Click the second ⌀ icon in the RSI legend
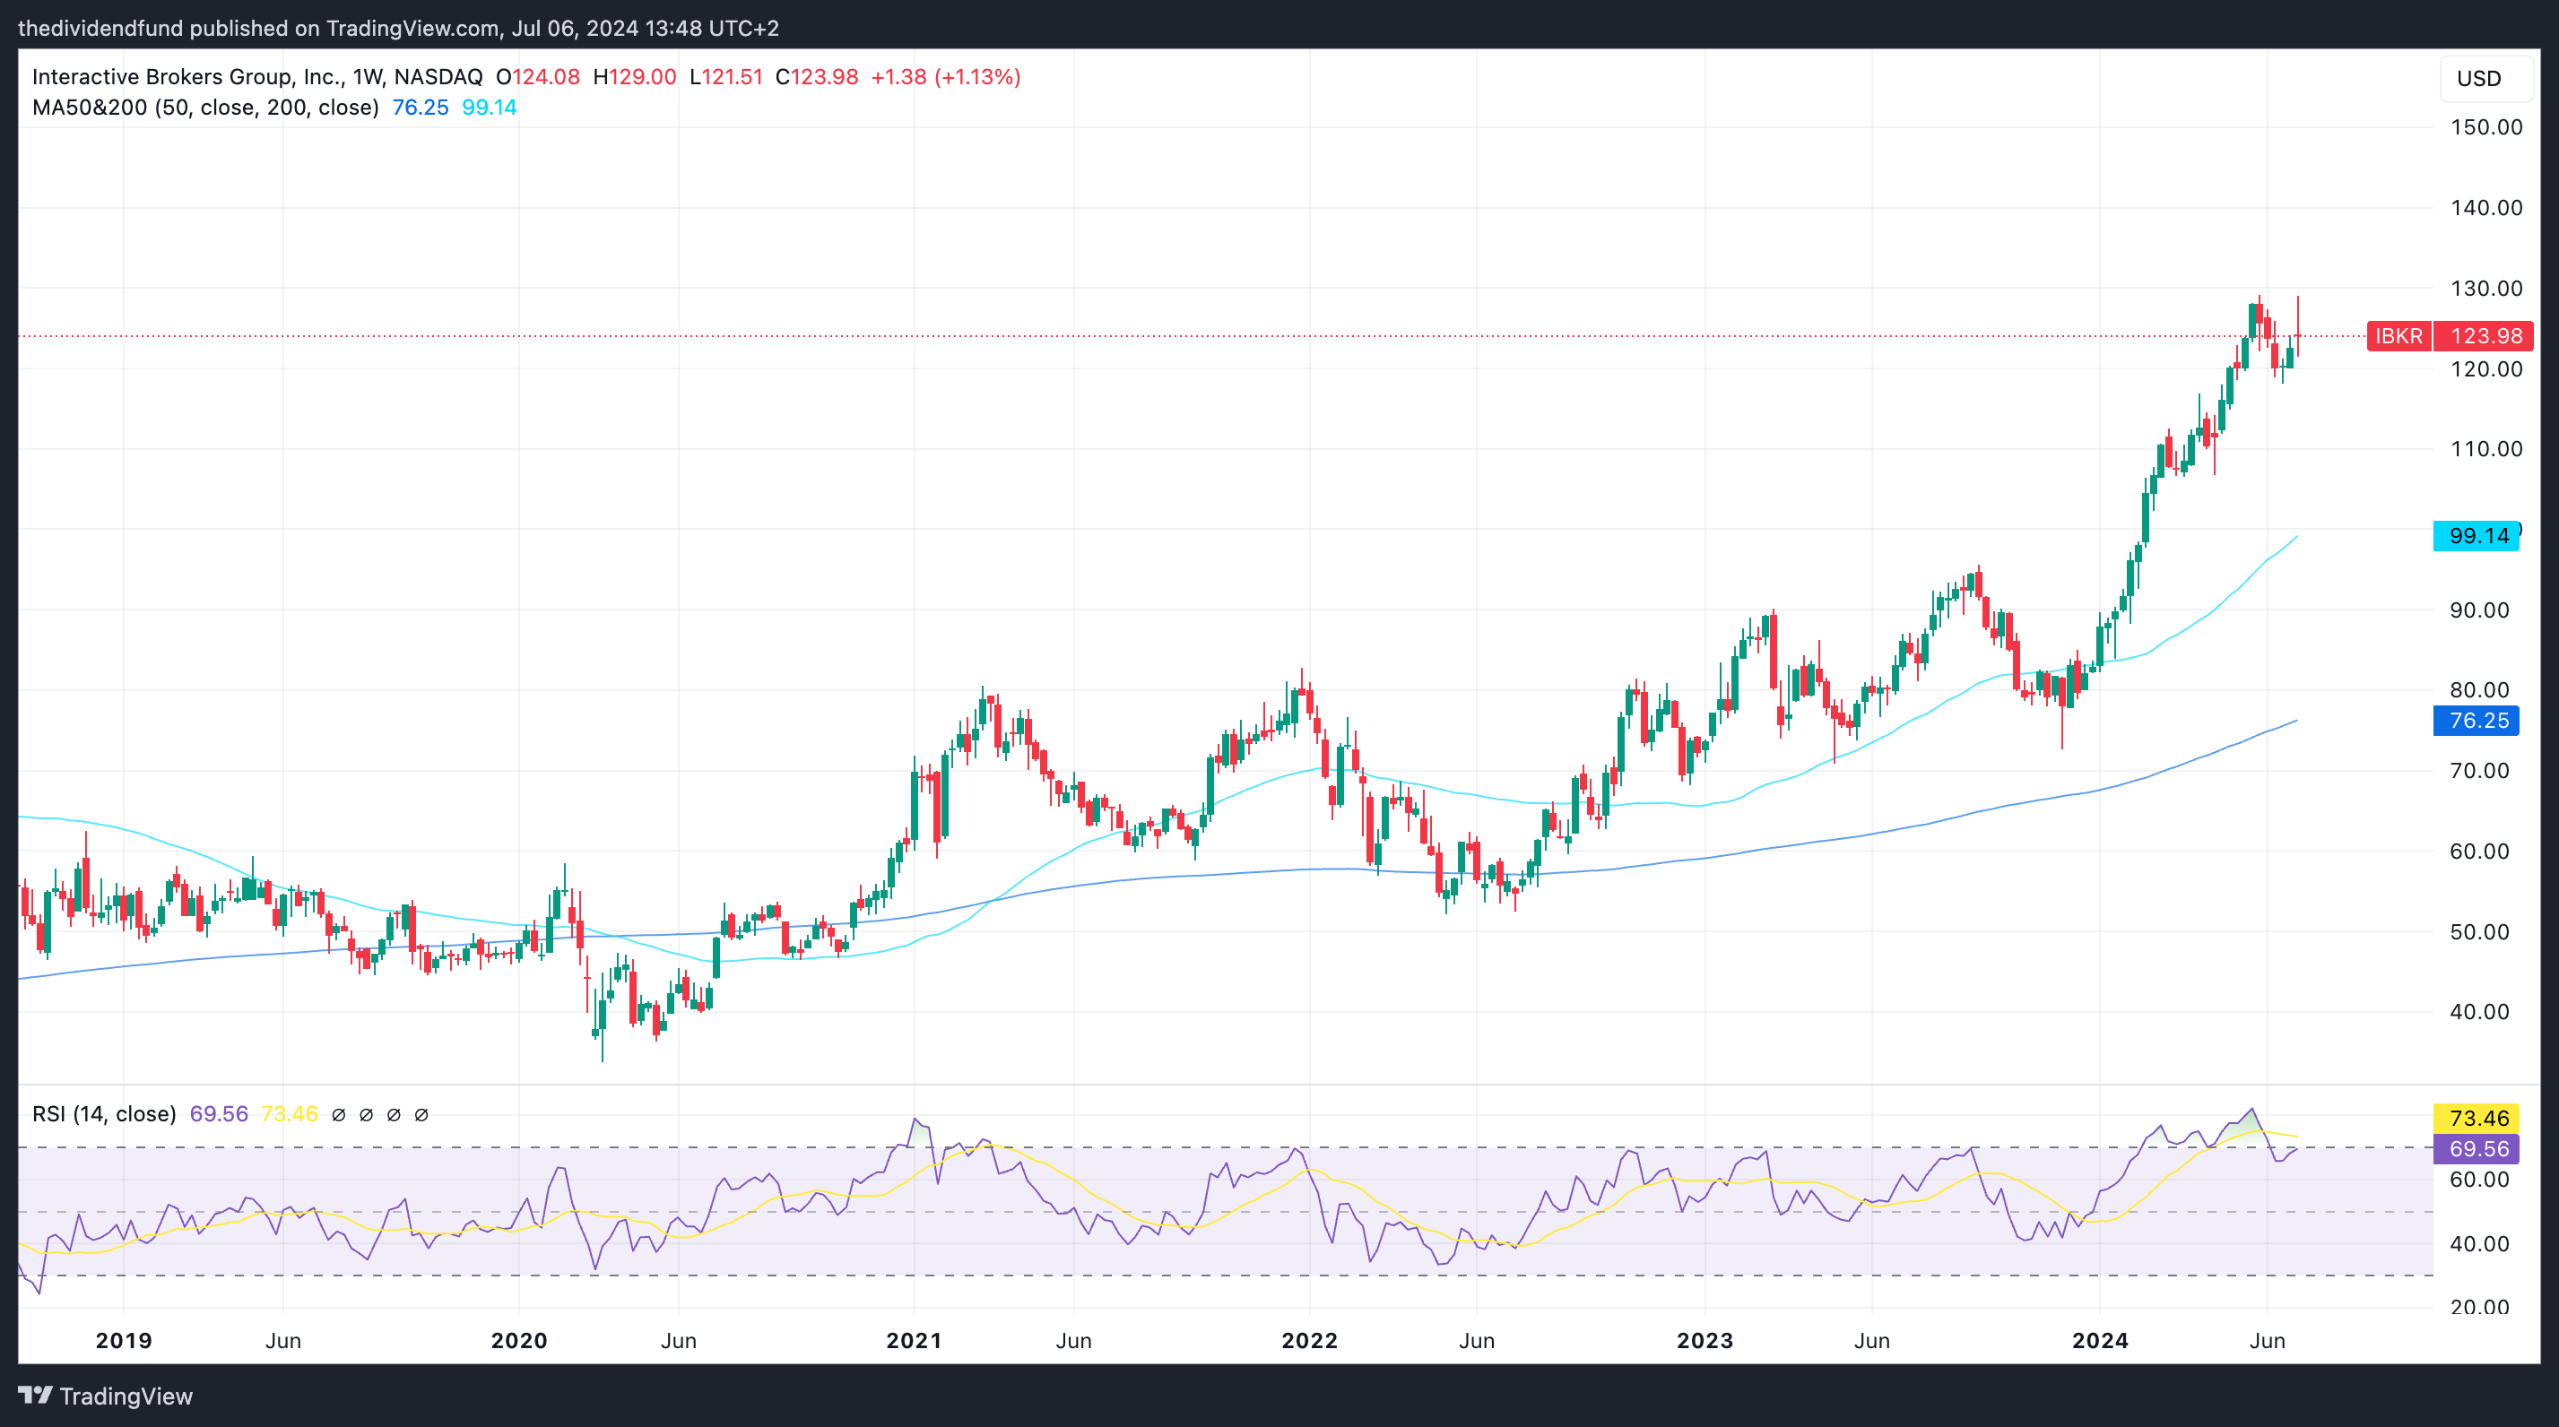The image size is (2559, 1427). (368, 1113)
